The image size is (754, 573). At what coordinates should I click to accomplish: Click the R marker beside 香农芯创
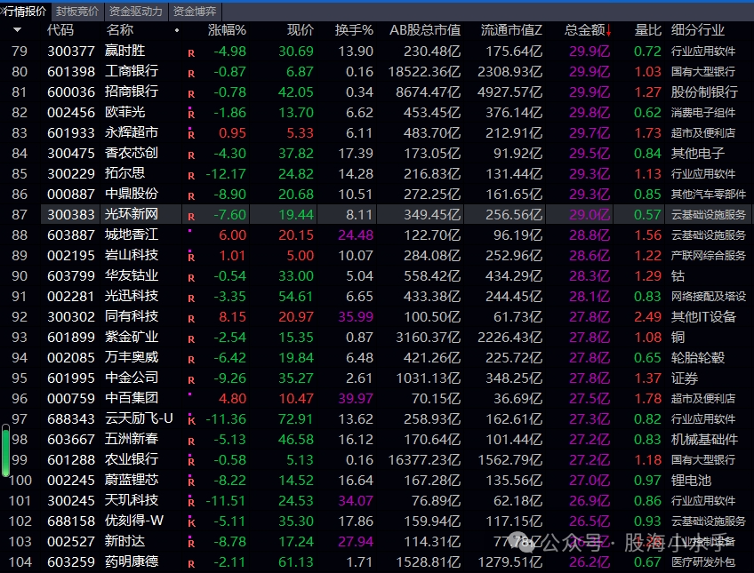coord(191,155)
